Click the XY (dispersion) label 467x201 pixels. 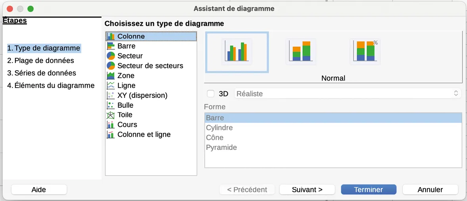click(142, 95)
